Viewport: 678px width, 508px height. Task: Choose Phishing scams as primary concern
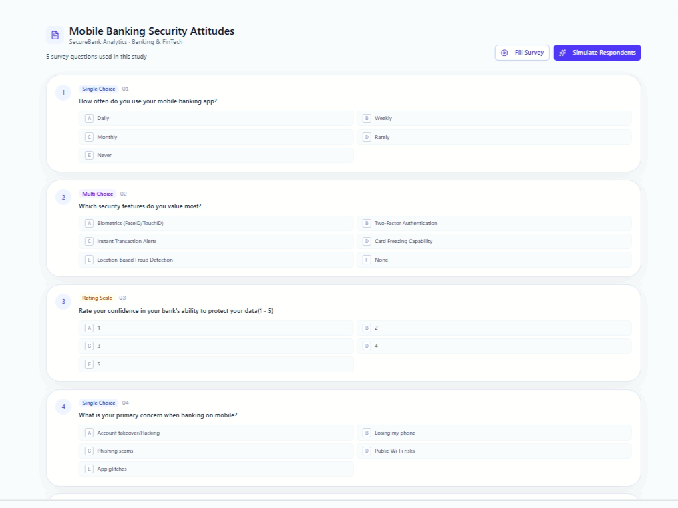coord(216,451)
